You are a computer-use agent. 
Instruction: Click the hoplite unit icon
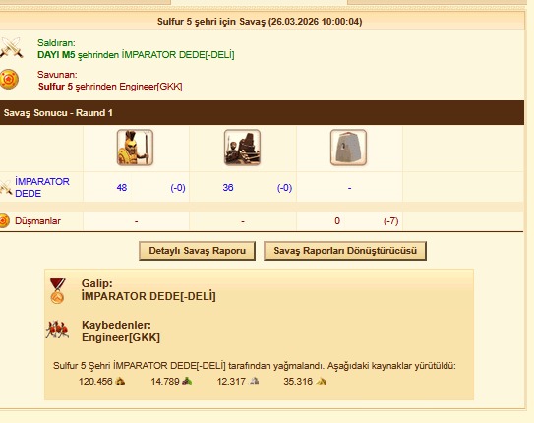click(x=135, y=148)
